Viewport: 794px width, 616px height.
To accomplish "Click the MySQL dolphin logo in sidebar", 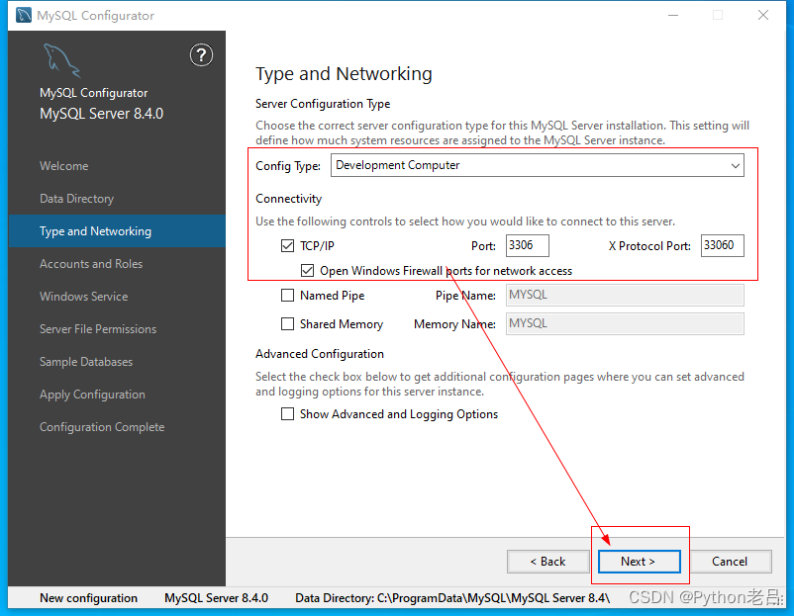I will pyautogui.click(x=61, y=60).
